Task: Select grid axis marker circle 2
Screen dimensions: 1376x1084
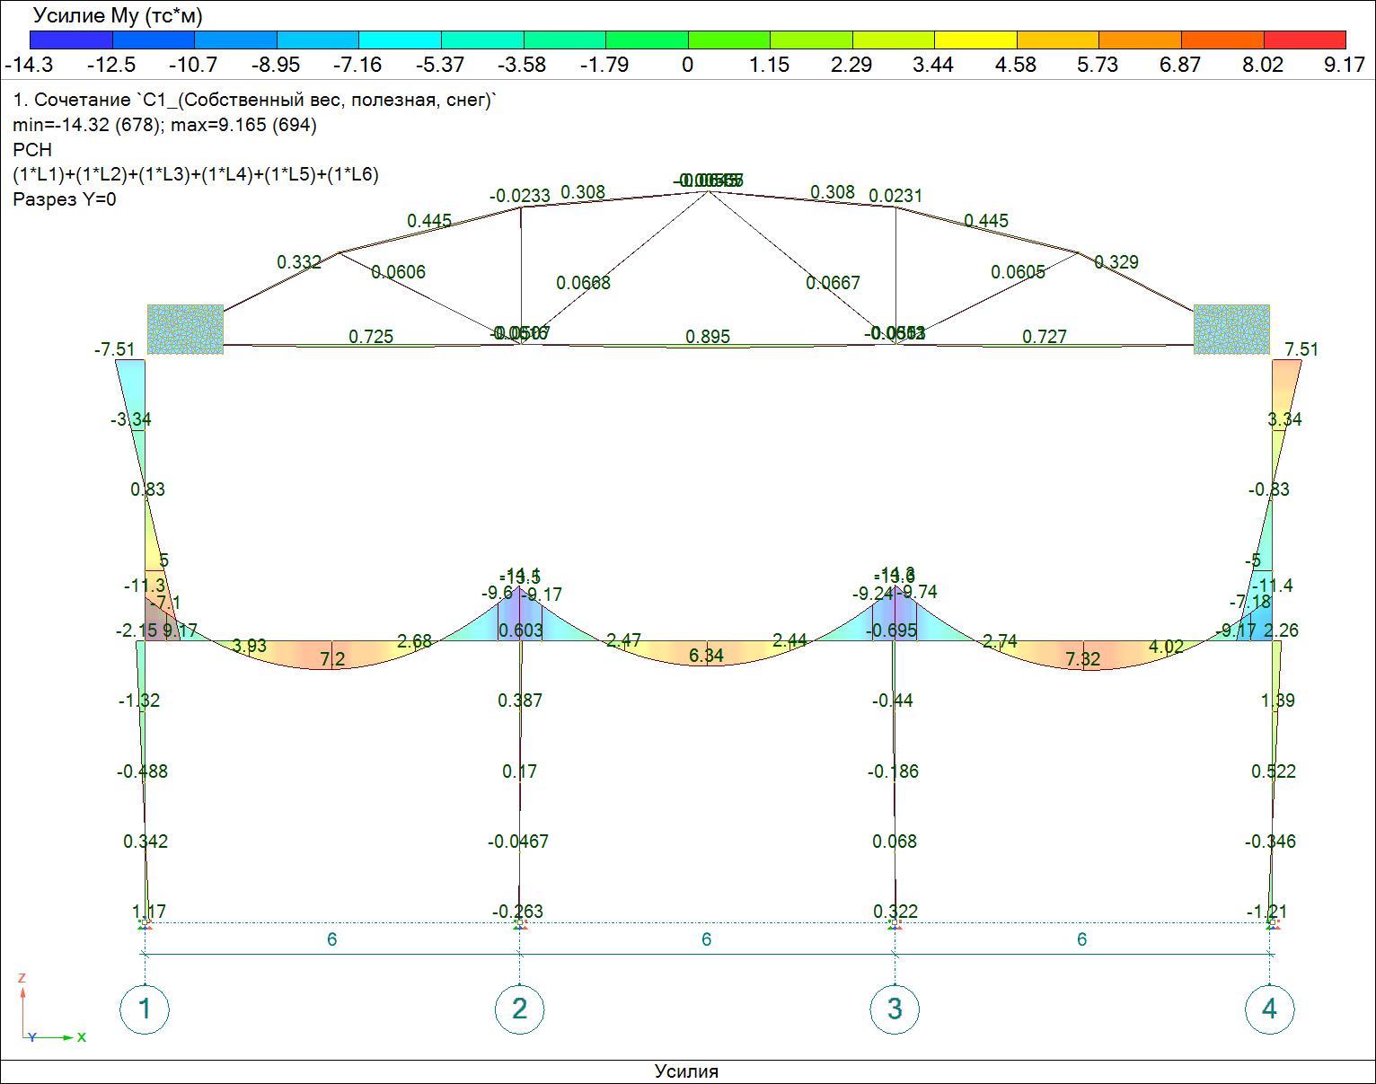Action: click(x=519, y=1009)
